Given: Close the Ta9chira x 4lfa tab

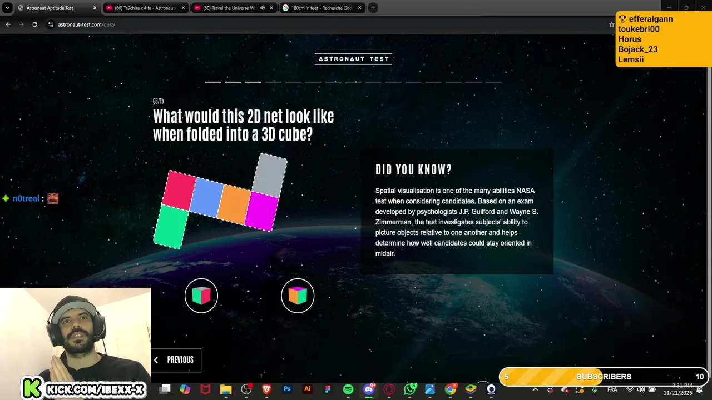Looking at the screenshot, I should tap(183, 8).
